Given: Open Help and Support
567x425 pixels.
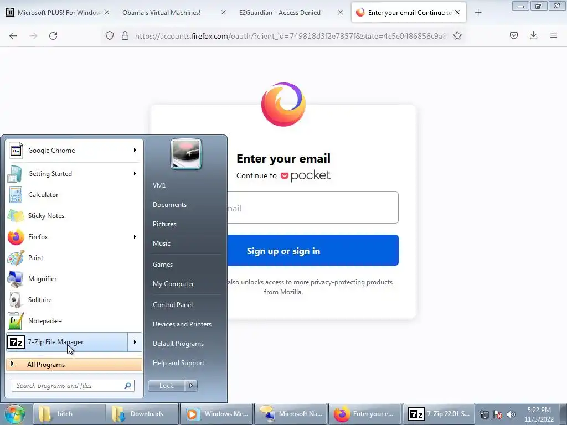Looking at the screenshot, I should click(x=178, y=363).
